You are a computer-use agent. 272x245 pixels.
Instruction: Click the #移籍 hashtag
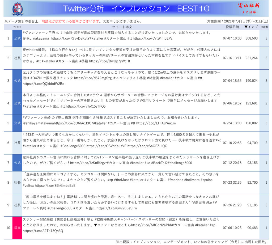point(84,61)
